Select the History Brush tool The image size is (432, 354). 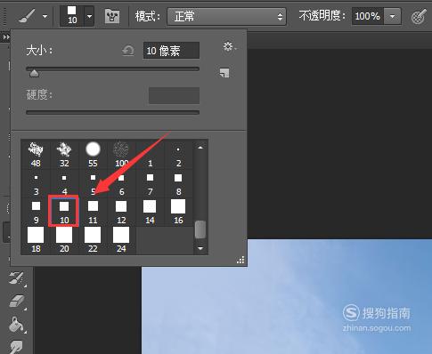click(x=17, y=278)
